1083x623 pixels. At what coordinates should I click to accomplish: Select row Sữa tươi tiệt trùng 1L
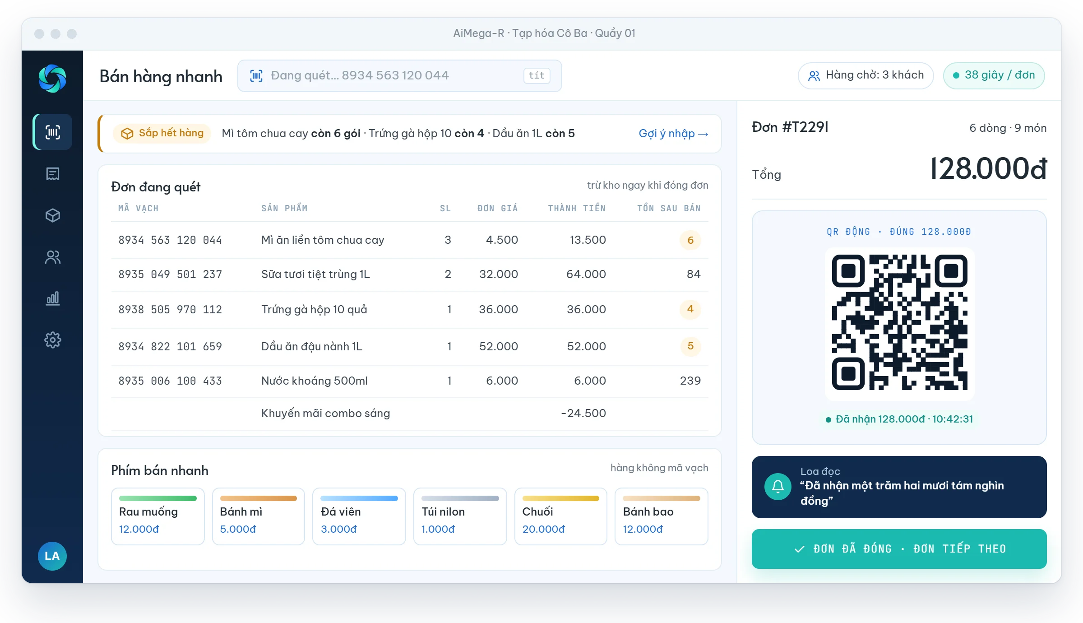tap(410, 274)
